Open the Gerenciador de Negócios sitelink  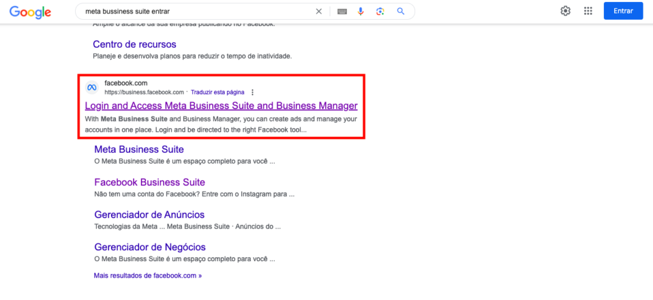(150, 247)
